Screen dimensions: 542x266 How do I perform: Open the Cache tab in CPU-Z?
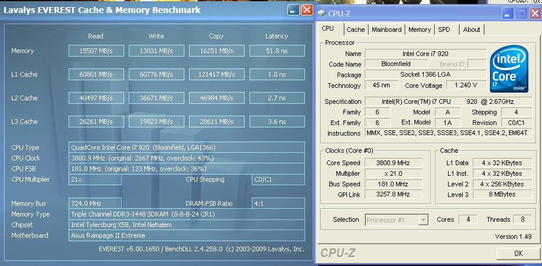pyautogui.click(x=356, y=29)
